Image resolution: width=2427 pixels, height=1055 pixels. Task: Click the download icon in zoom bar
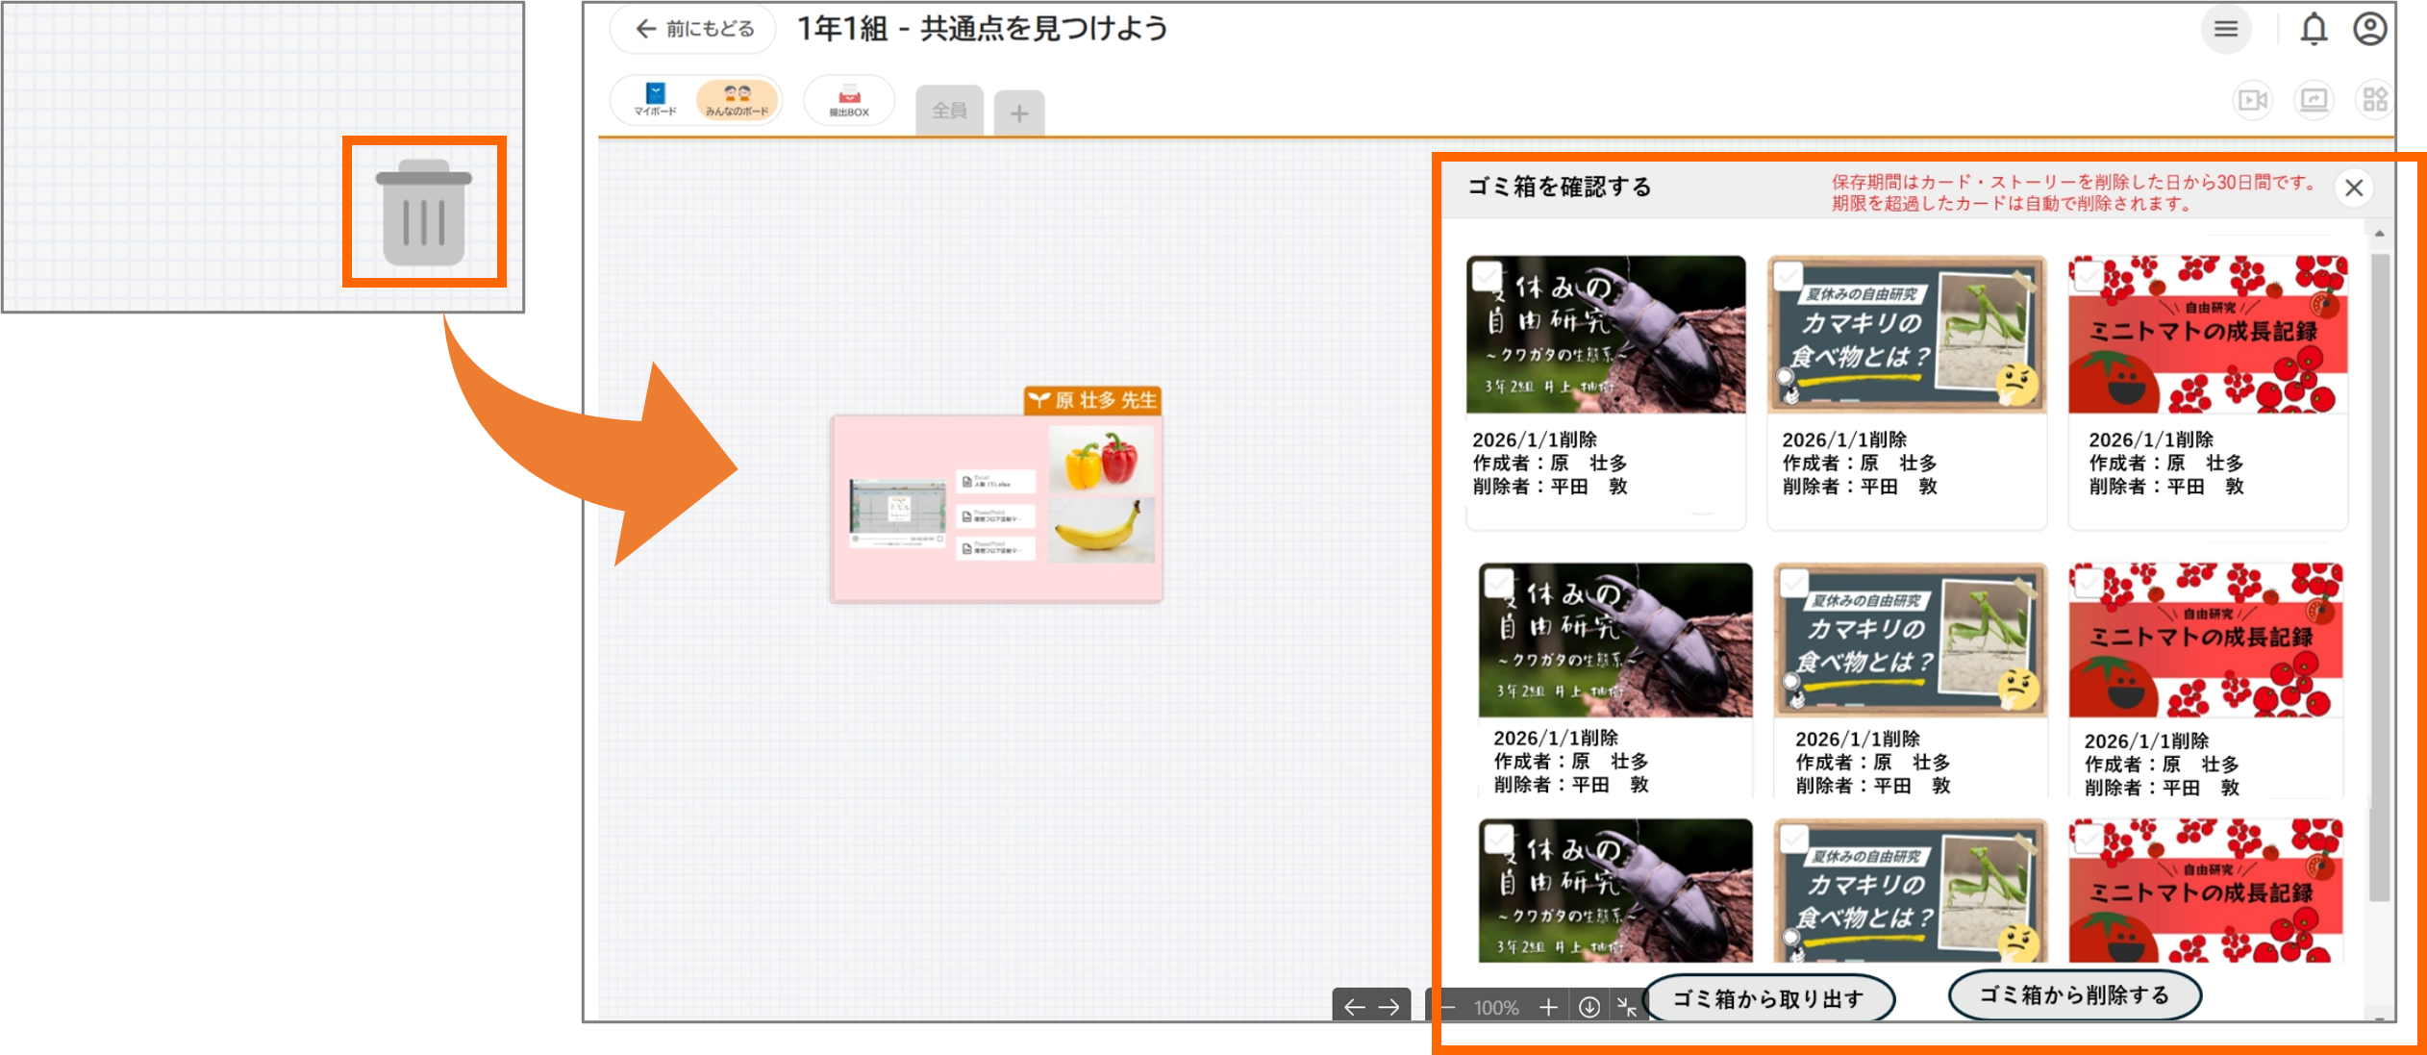1589,1007
